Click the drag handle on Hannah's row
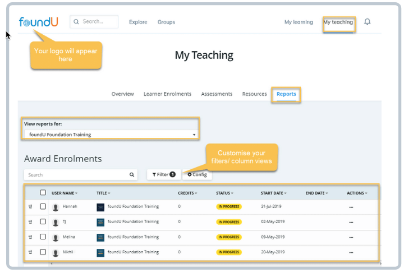Viewport: 404px width, 273px height. (30, 206)
